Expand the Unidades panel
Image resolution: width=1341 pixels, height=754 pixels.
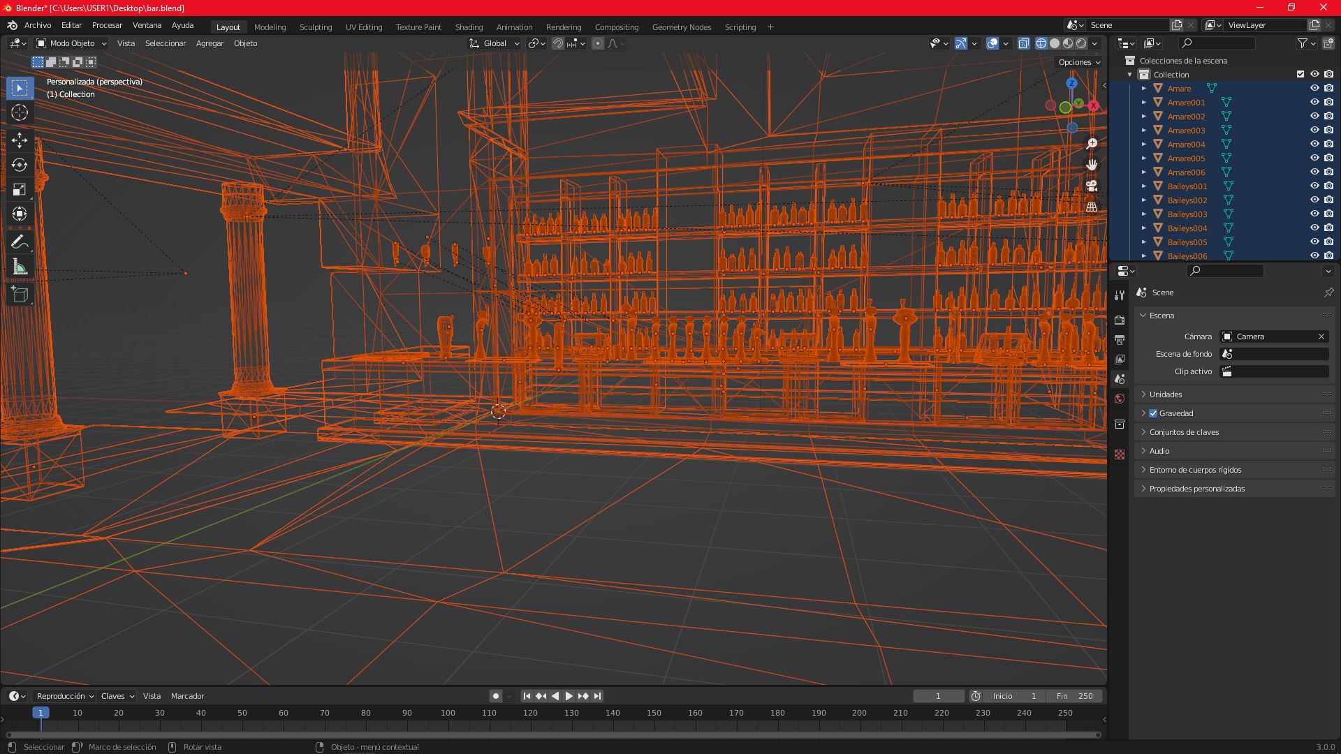click(x=1166, y=394)
